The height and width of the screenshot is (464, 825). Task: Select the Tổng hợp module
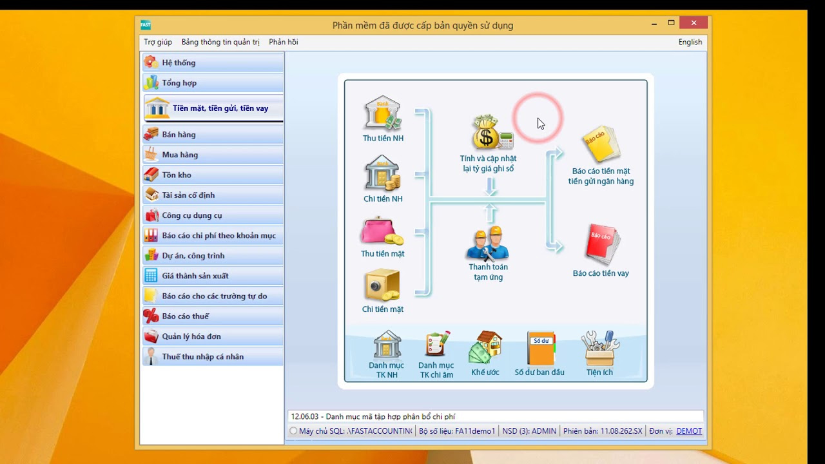point(213,82)
